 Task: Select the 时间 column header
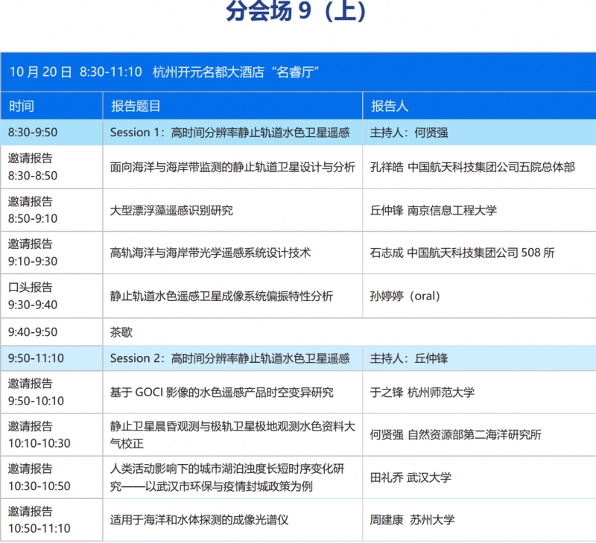tap(21, 107)
